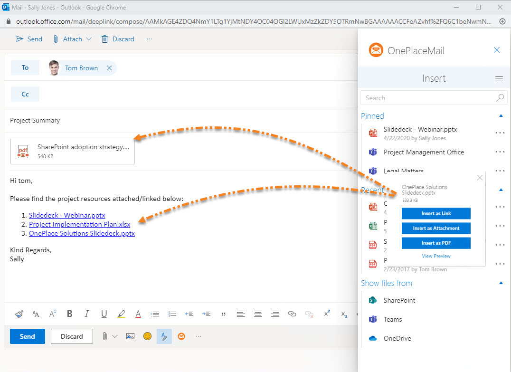Open options for pinned Slidedeck - Webinar.pptx
Viewport: 511px width, 372px height.
tap(500, 133)
